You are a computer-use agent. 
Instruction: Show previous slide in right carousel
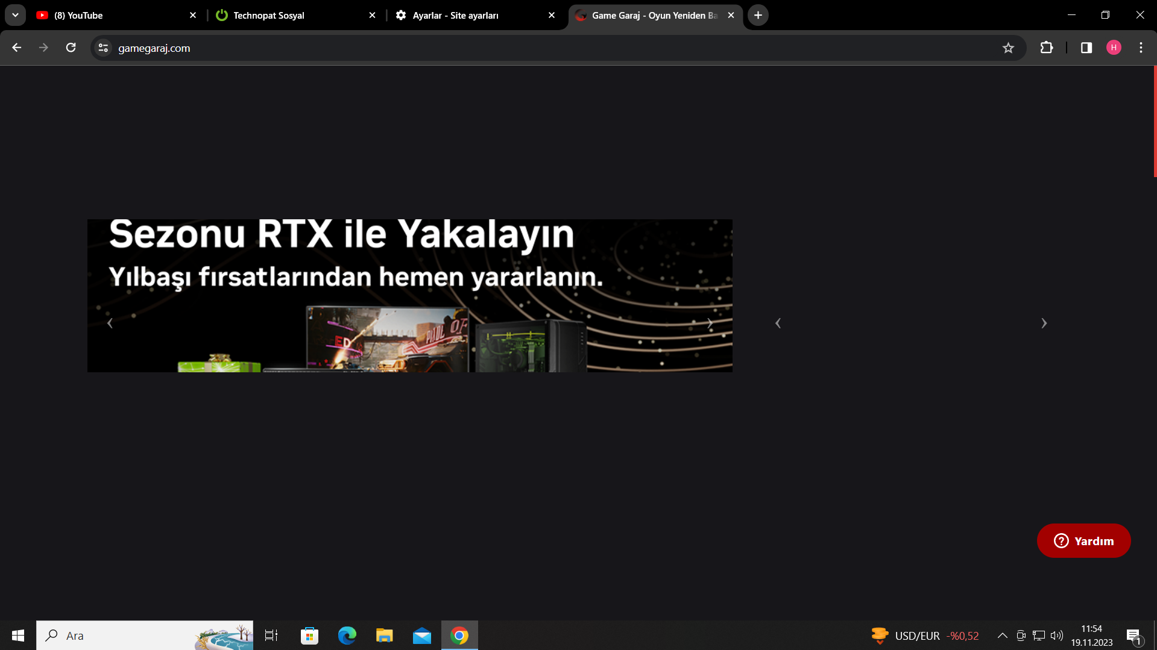[x=778, y=323]
